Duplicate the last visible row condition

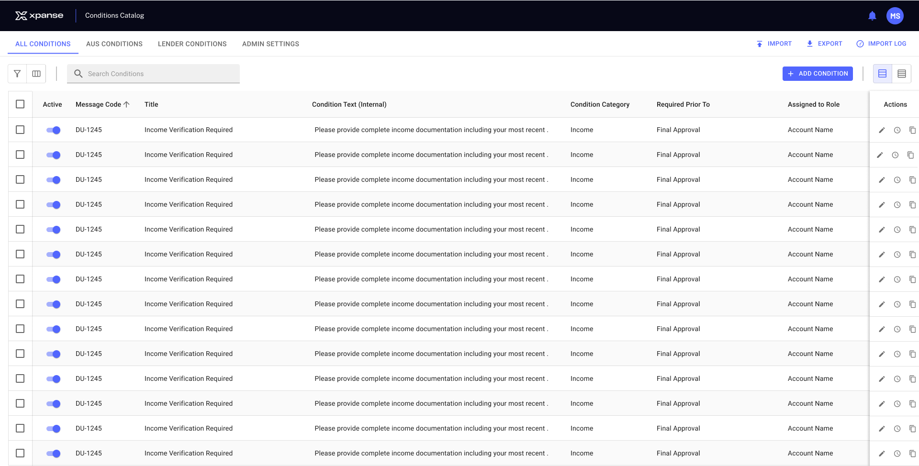coord(912,454)
